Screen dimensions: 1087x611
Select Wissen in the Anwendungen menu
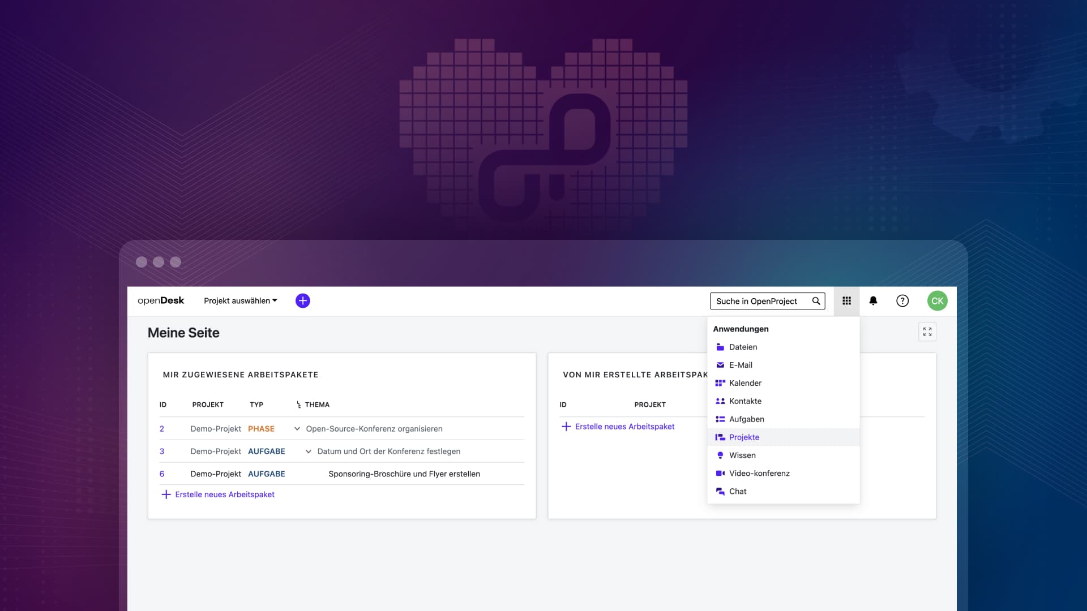(742, 455)
